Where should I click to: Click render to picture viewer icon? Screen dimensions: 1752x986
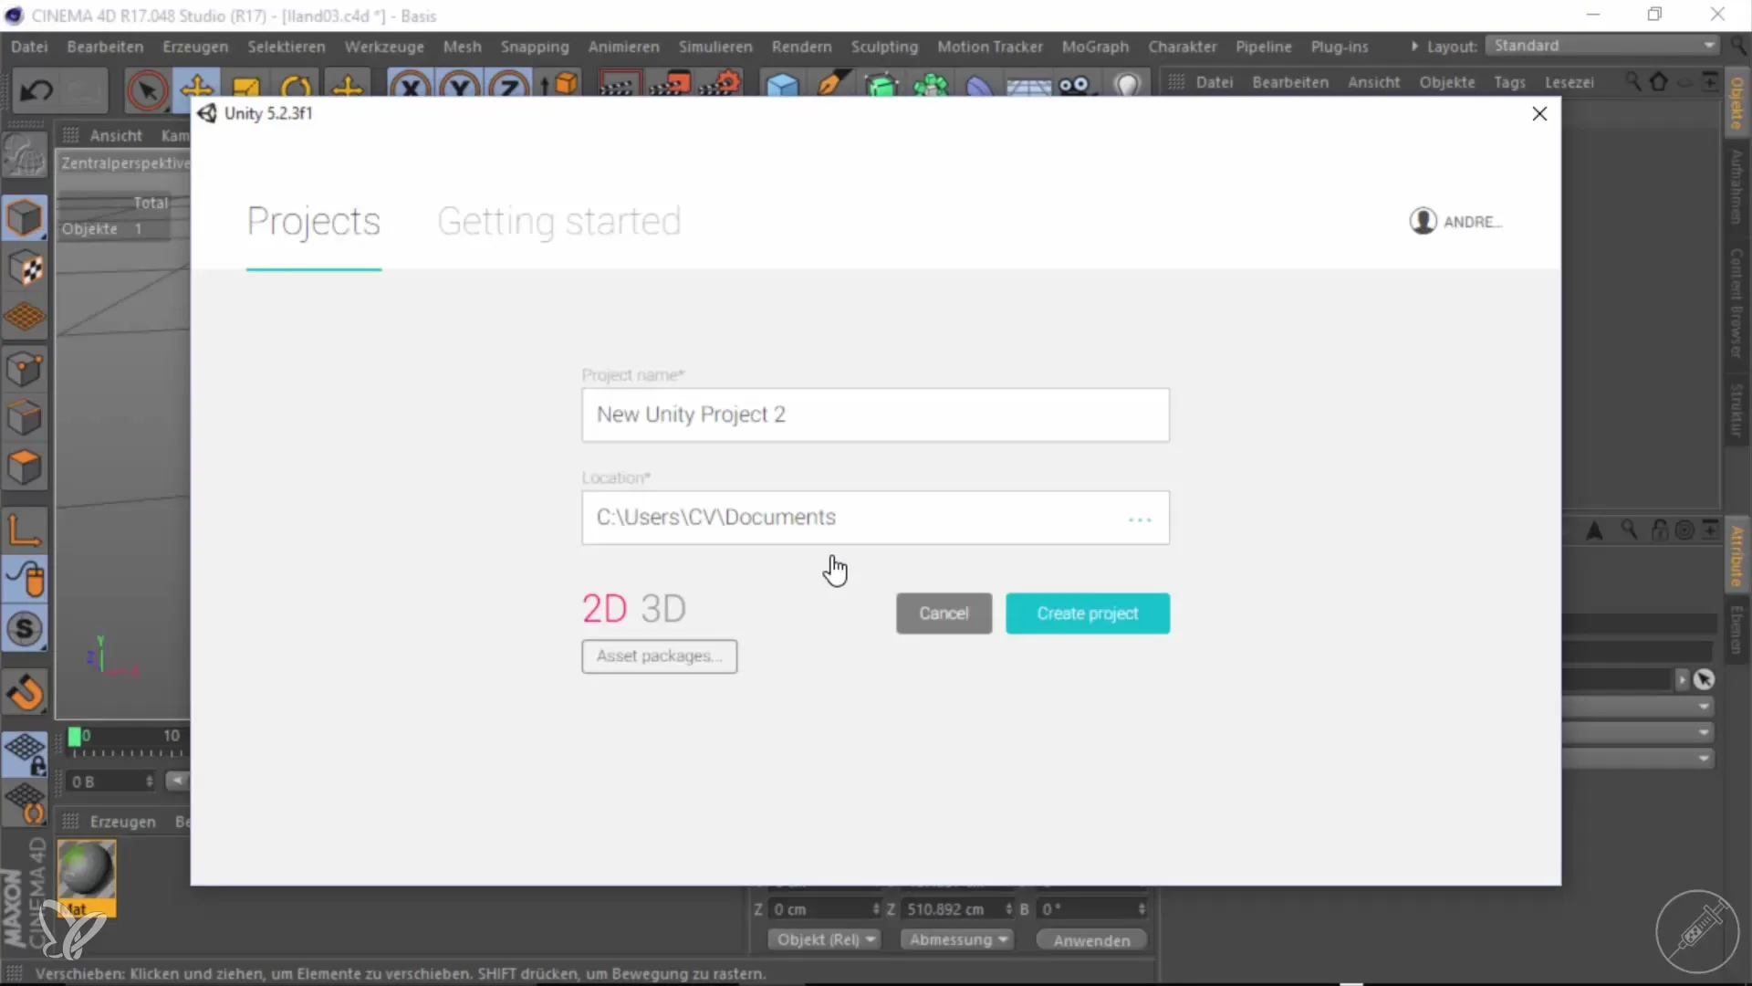tap(670, 86)
